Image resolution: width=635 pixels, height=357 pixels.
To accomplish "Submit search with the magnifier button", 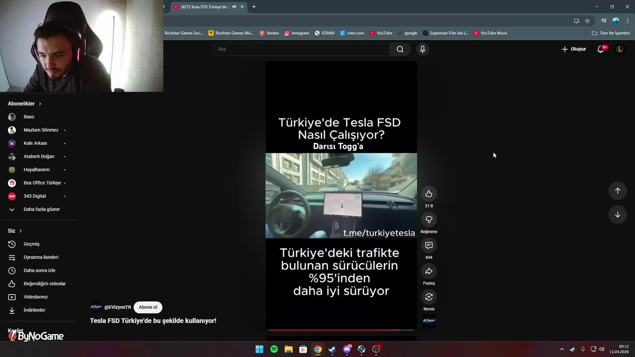I will (400, 49).
